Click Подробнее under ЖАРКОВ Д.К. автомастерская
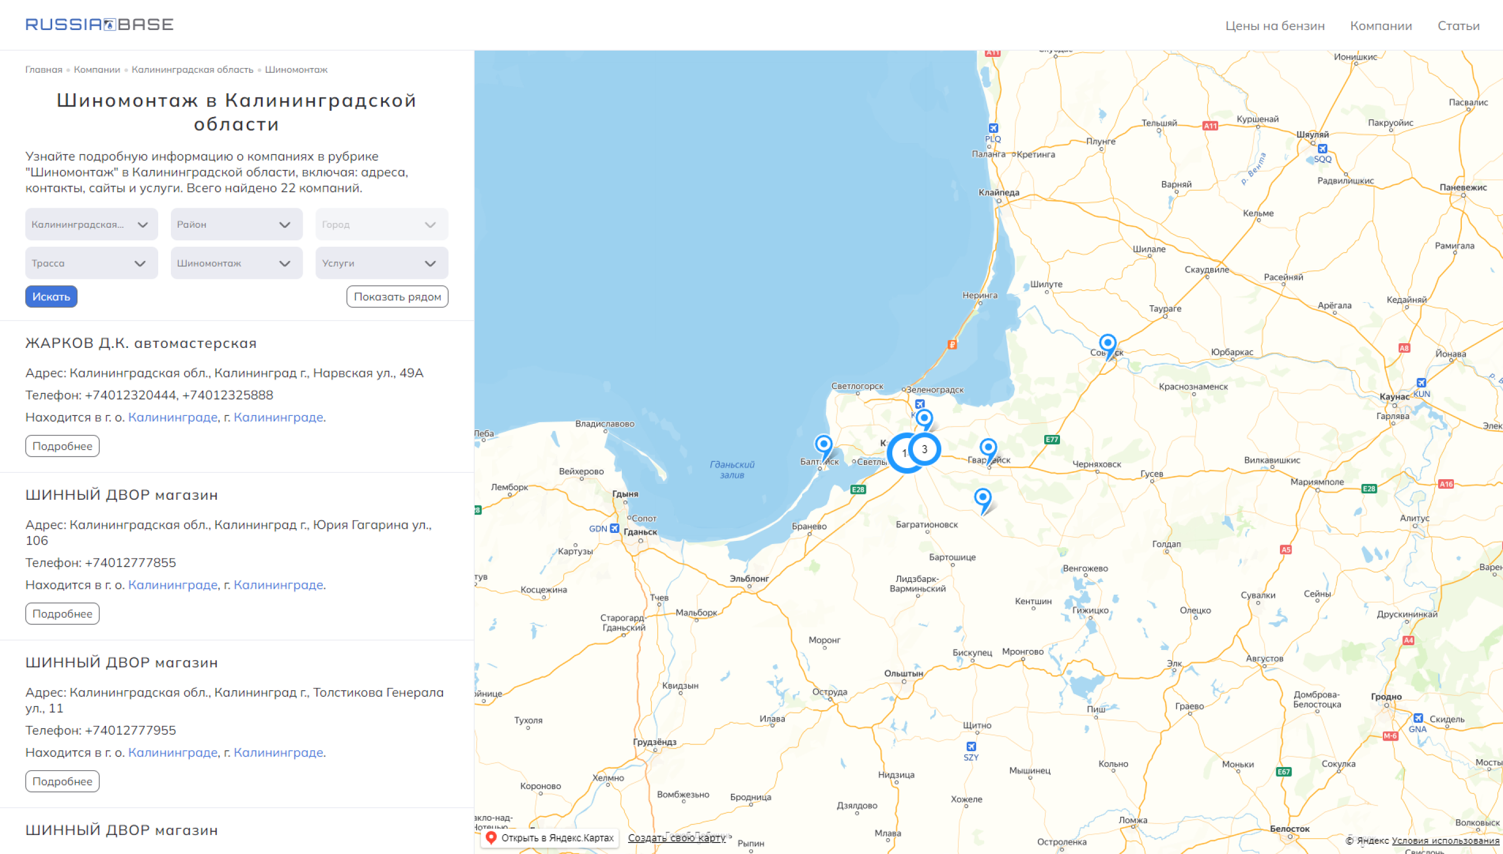This screenshot has width=1503, height=854. (x=62, y=447)
